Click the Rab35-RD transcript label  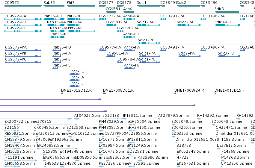pyautogui.click(x=53, y=16)
